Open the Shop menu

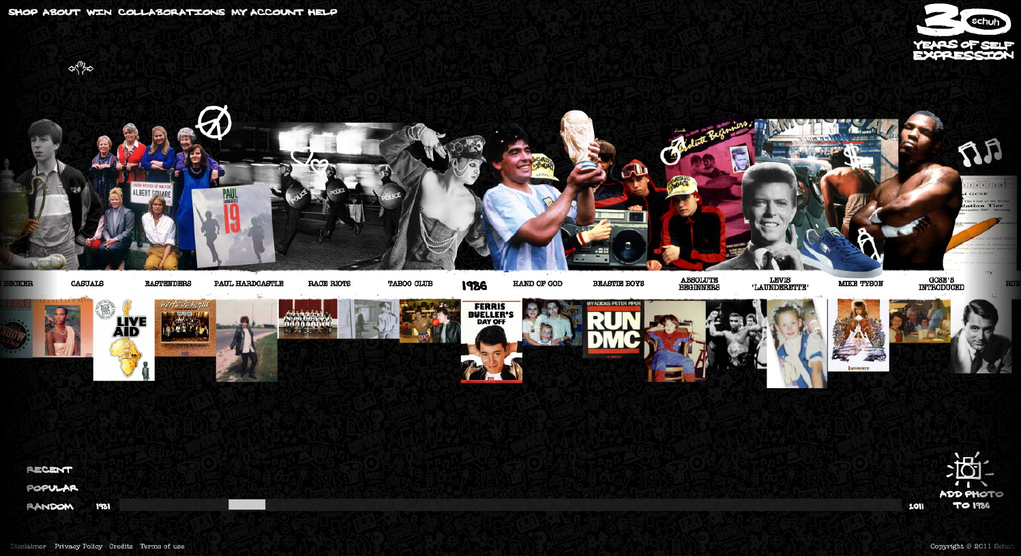23,12
